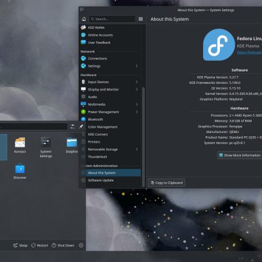The height and width of the screenshot is (262, 262).
Task: Open the Fedora website link
Action: tap(250, 52)
